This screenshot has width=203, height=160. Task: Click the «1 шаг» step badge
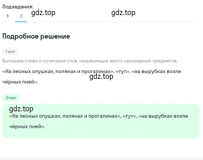(x=10, y=51)
